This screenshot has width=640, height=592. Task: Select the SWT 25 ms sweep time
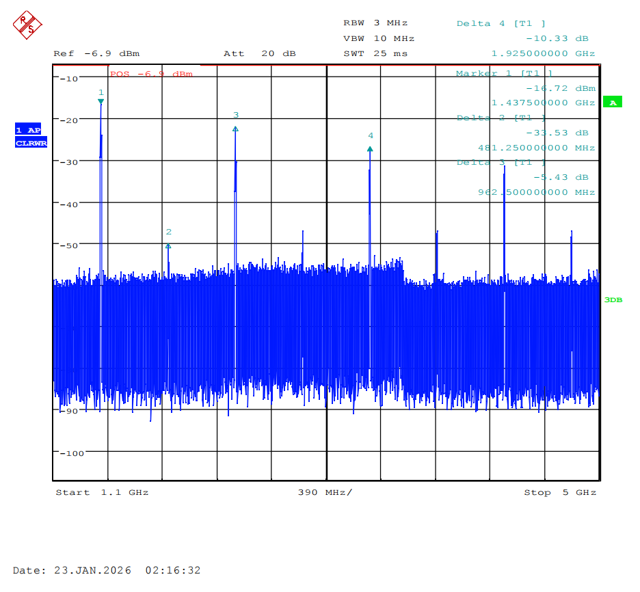[x=375, y=53]
